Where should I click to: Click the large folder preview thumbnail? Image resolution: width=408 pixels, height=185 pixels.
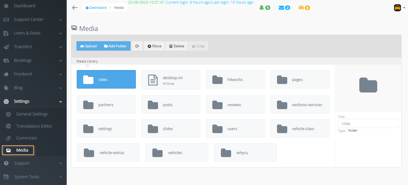368,85
